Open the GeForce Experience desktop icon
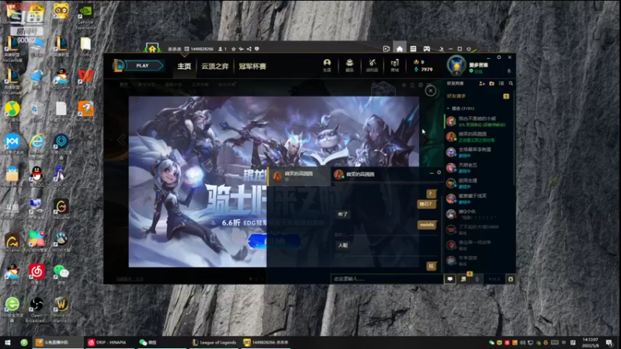 [x=85, y=16]
